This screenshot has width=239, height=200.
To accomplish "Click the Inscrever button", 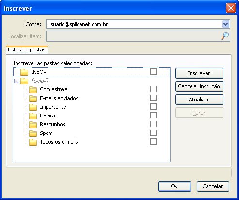I will (x=199, y=73).
